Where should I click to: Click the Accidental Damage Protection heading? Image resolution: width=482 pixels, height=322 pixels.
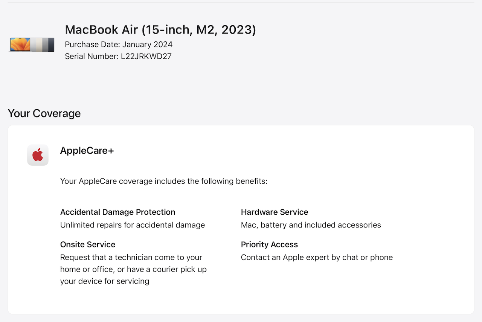118,212
